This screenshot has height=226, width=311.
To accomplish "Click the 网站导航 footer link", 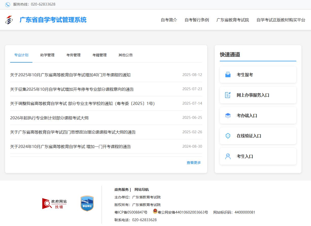I will pyautogui.click(x=142, y=190).
